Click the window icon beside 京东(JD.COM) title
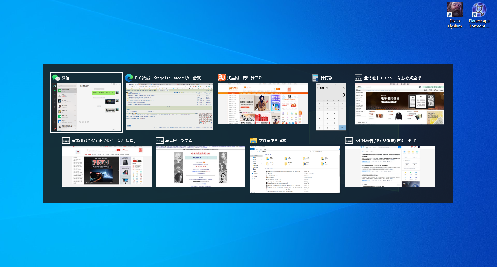The width and height of the screenshot is (497, 267). (x=66, y=140)
